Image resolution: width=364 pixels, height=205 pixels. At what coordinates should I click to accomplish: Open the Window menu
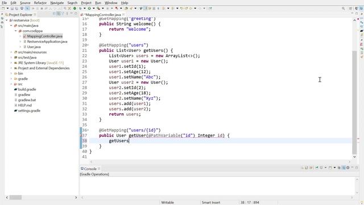coord(111,3)
